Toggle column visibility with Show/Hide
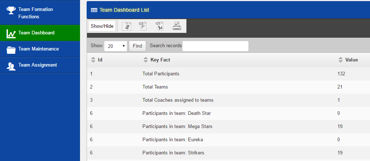The width and height of the screenshot is (370, 161). 102,26
